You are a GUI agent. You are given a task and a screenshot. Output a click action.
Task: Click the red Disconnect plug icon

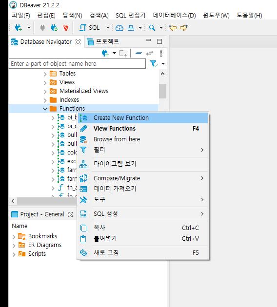(66, 28)
